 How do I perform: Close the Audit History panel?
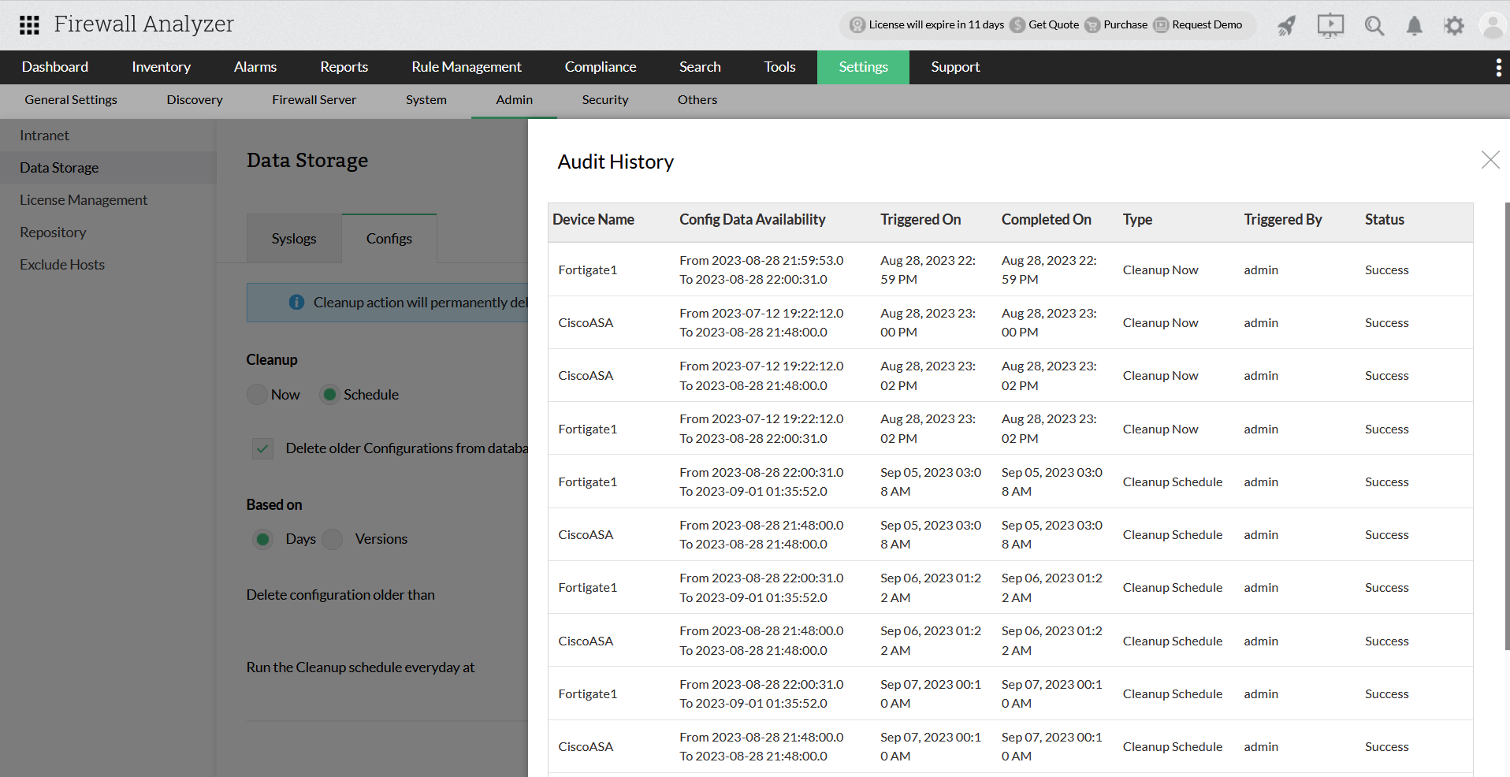pos(1490,160)
